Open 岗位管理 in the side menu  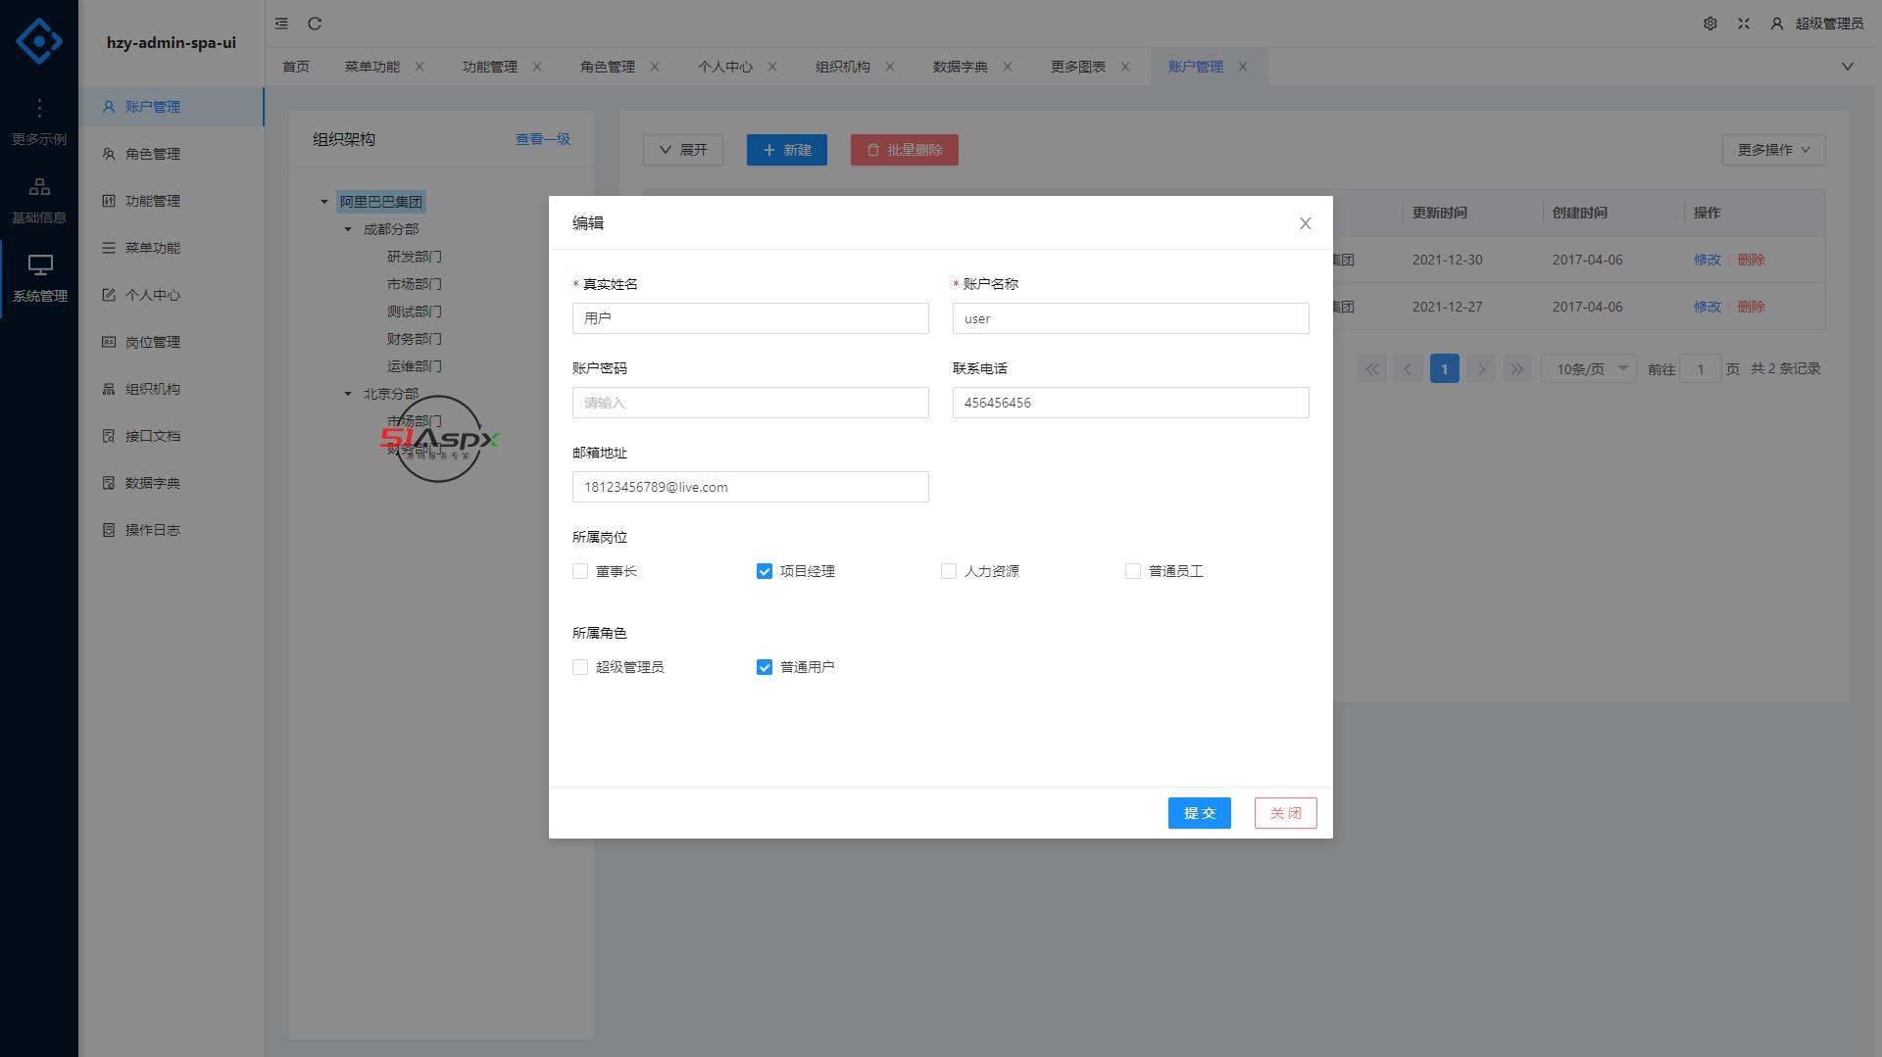[172, 342]
